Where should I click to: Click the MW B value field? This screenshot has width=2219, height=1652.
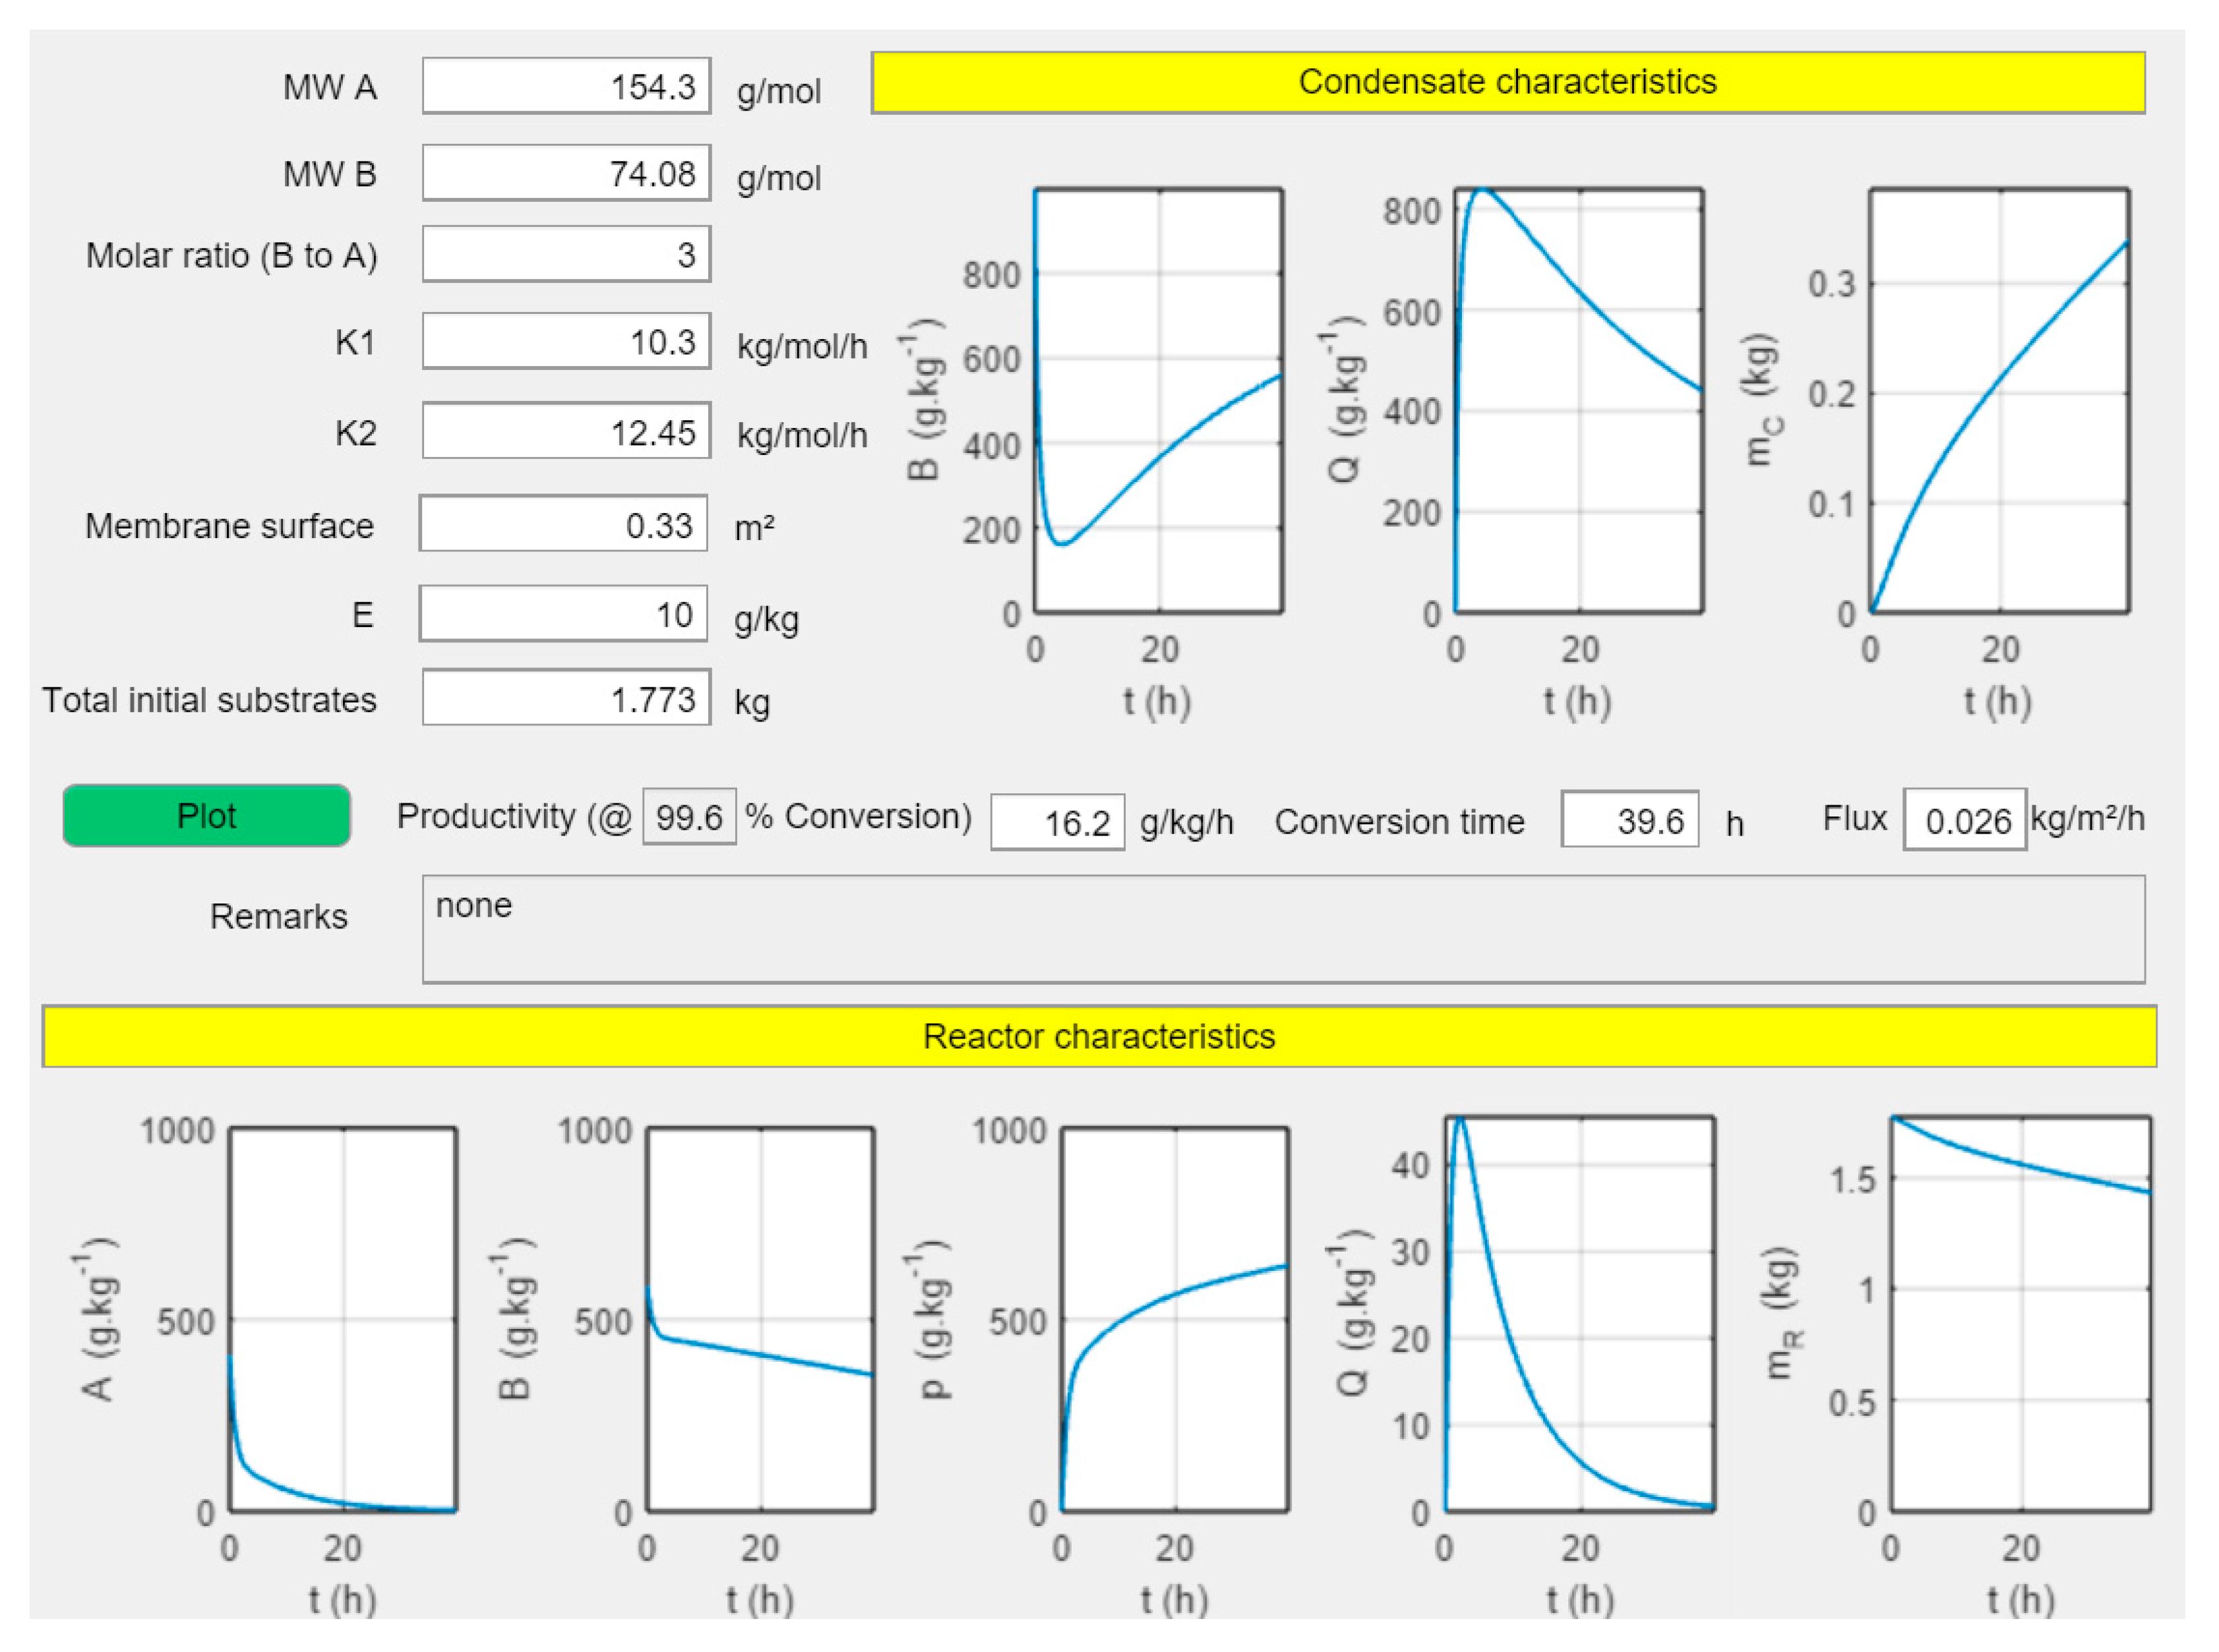coord(566,173)
